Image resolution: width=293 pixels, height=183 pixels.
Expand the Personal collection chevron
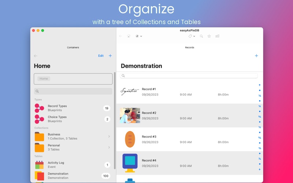(x=109, y=147)
